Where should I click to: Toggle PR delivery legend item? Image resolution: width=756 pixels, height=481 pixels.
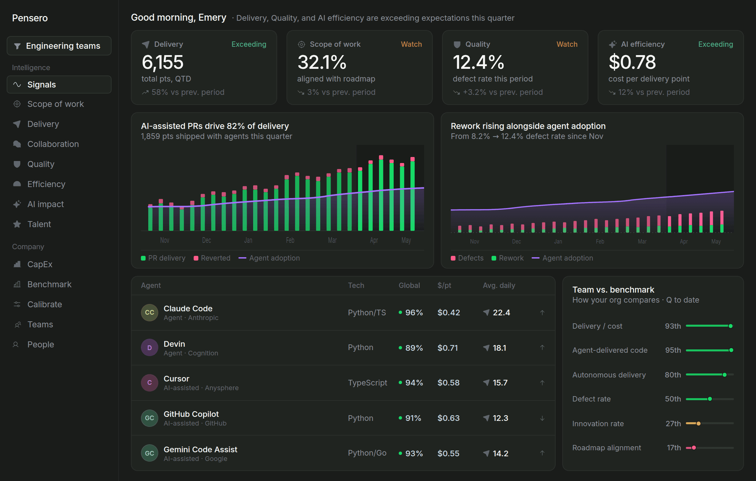coord(163,258)
